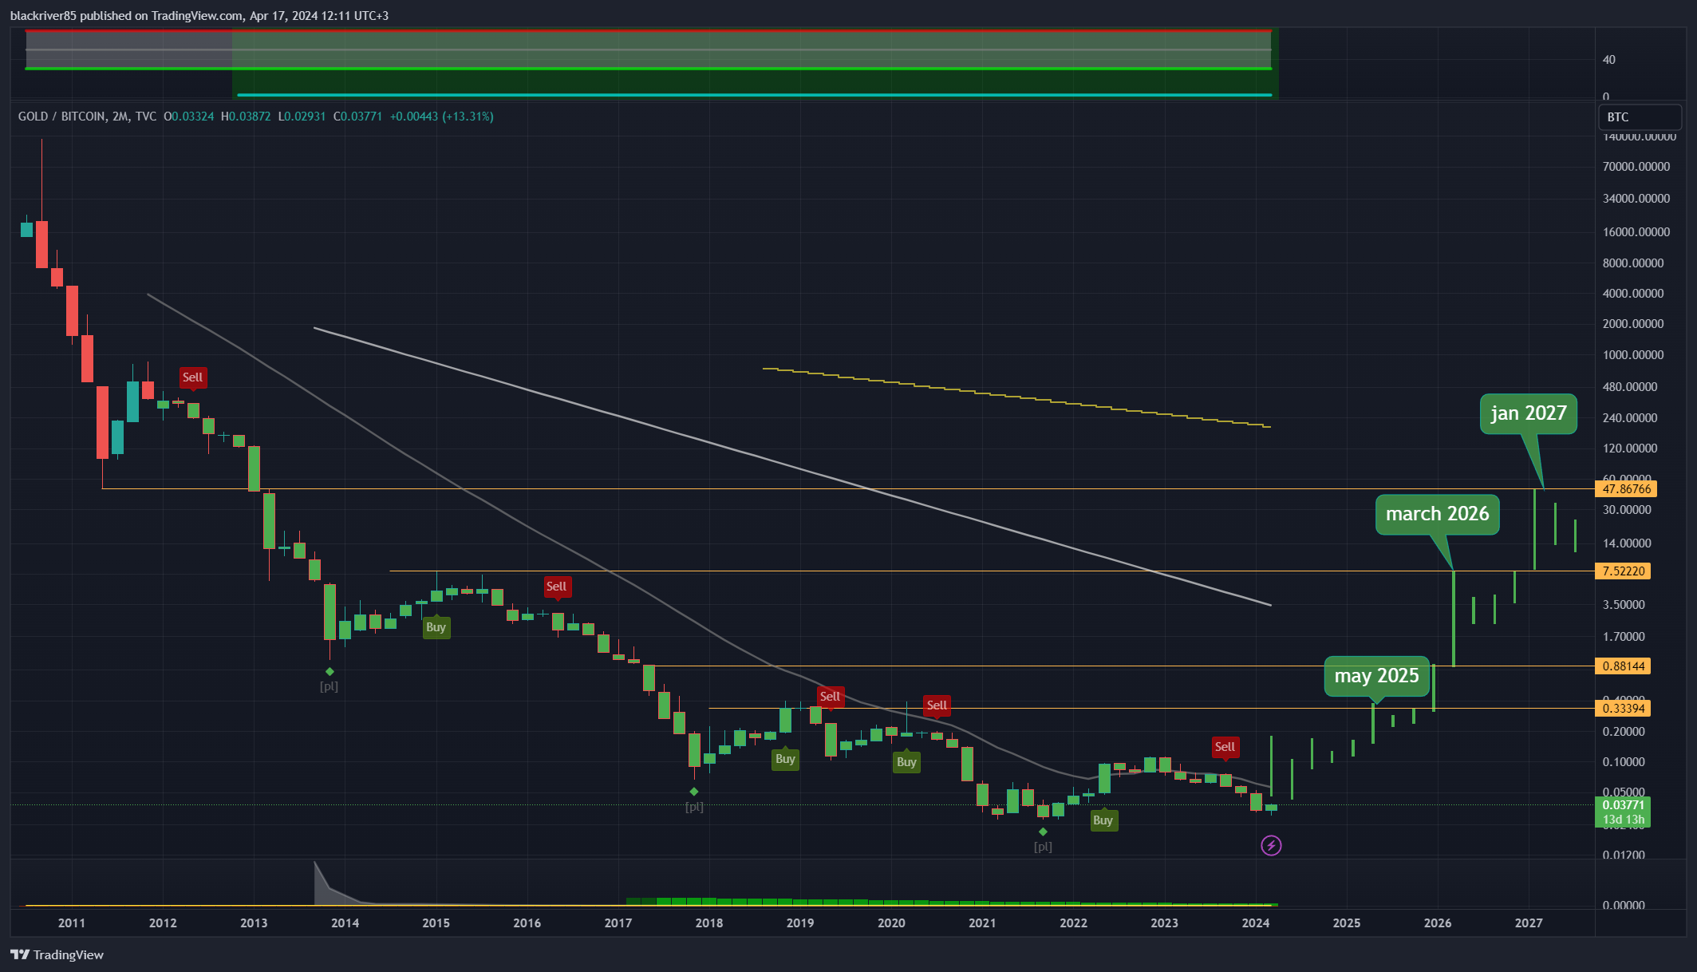Screen dimensions: 1697x972
Task: Click the purple lightning bolt event icon
Action: tap(1271, 845)
